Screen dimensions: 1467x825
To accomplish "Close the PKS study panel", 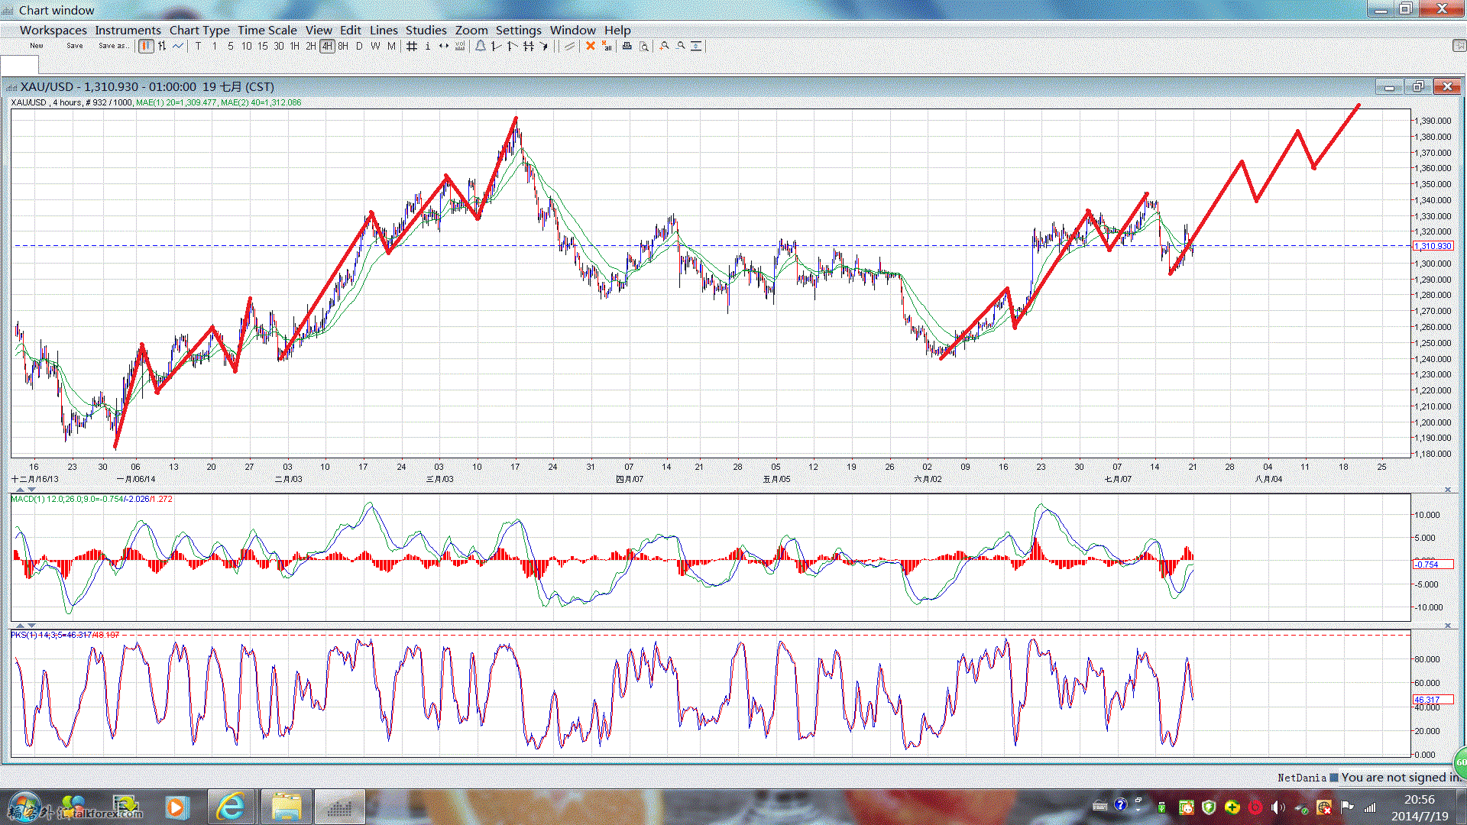I will pos(1447,625).
